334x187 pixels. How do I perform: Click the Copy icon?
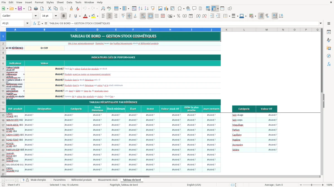click(55, 9)
